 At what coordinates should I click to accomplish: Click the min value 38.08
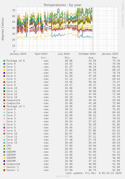[x=68, y=61]
